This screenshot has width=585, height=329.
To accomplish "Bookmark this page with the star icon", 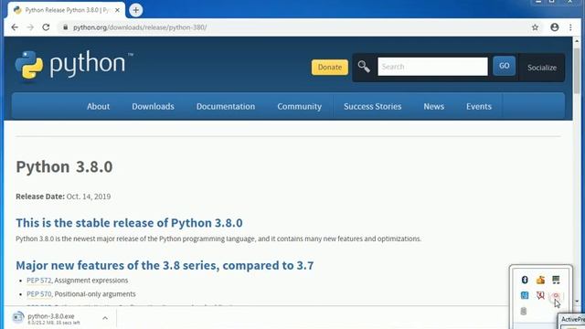I will point(535,27).
